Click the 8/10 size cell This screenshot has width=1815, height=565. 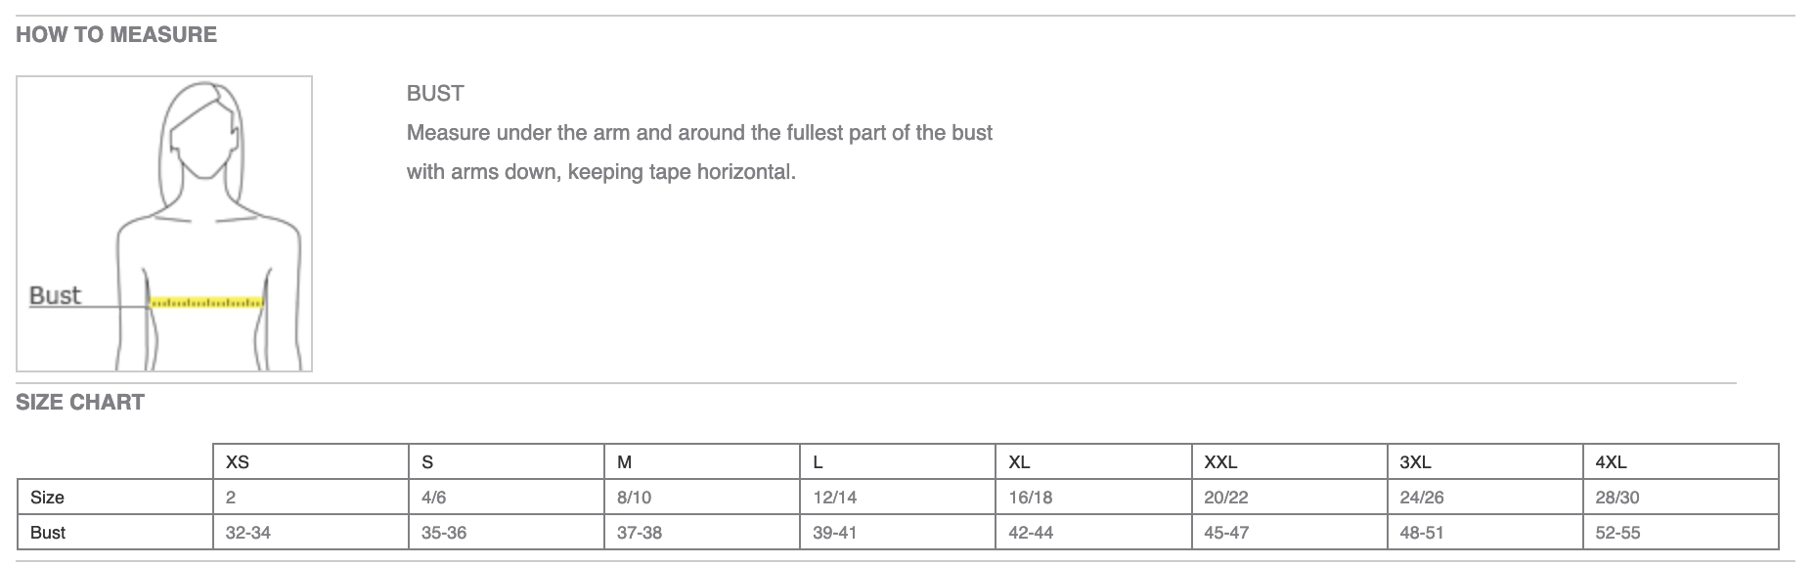702,497
